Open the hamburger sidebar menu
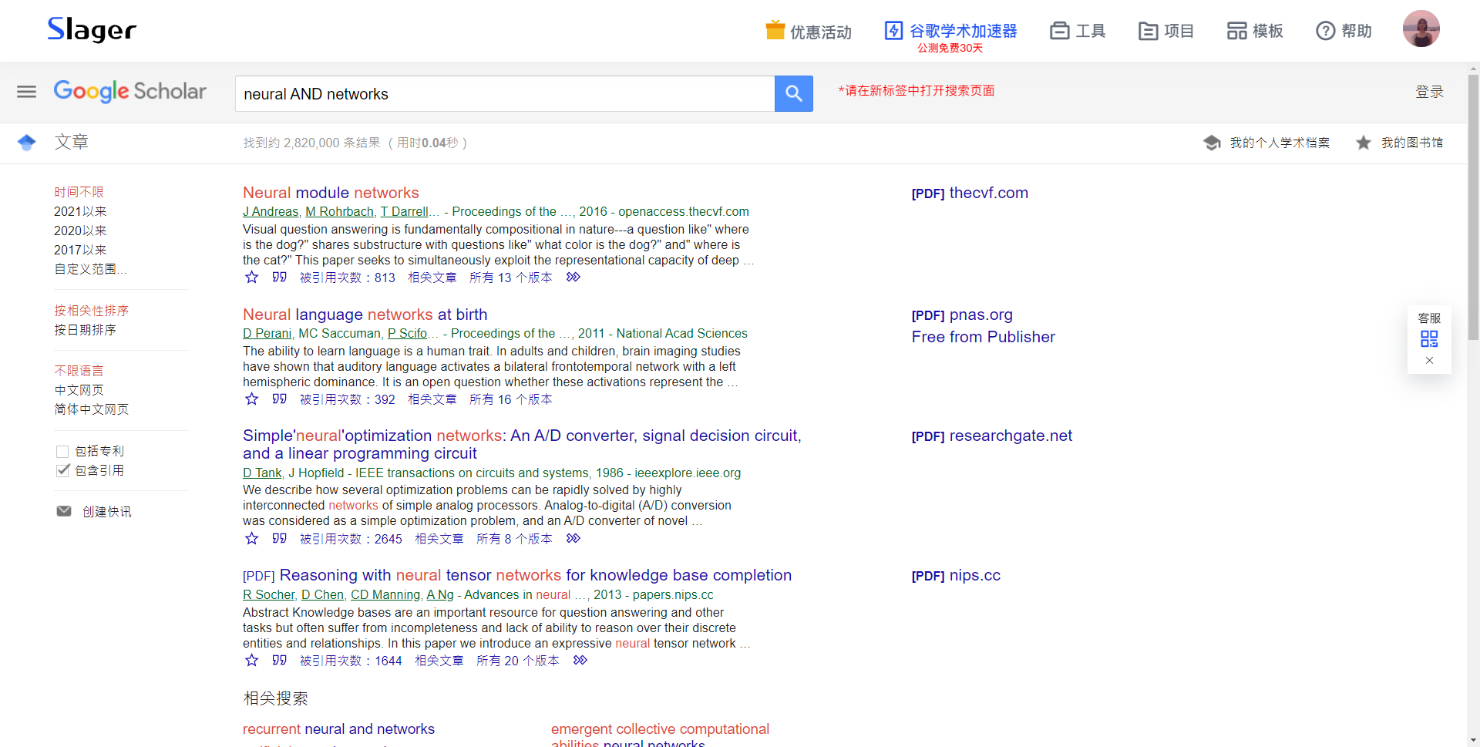The image size is (1480, 747). pyautogui.click(x=25, y=92)
